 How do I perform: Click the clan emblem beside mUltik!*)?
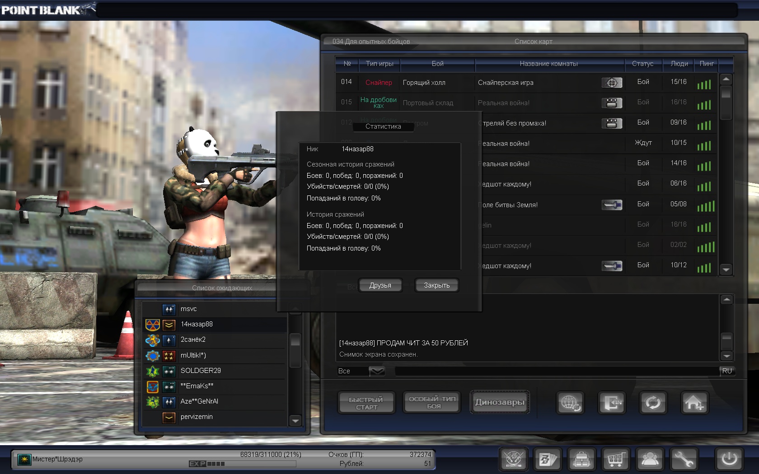(x=153, y=356)
